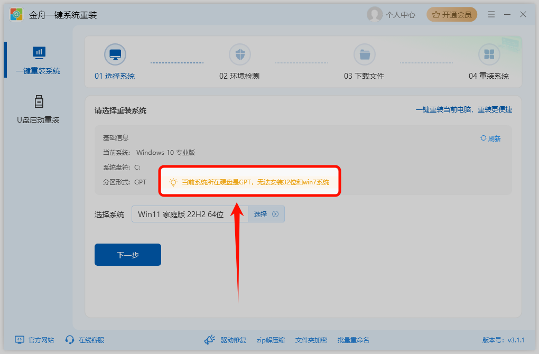
Task: Click the 金舟一键系统重装 title text
Action: click(63, 15)
